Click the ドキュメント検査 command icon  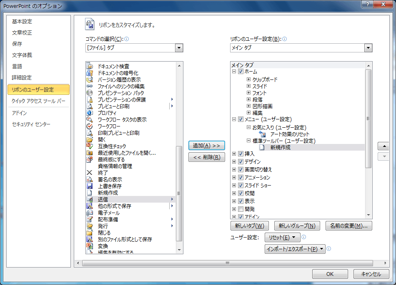point(90,66)
